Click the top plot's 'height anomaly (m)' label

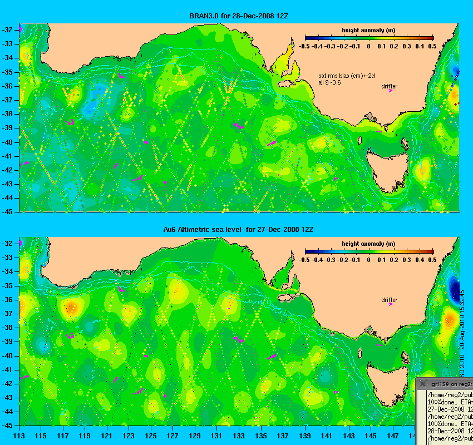pyautogui.click(x=368, y=30)
